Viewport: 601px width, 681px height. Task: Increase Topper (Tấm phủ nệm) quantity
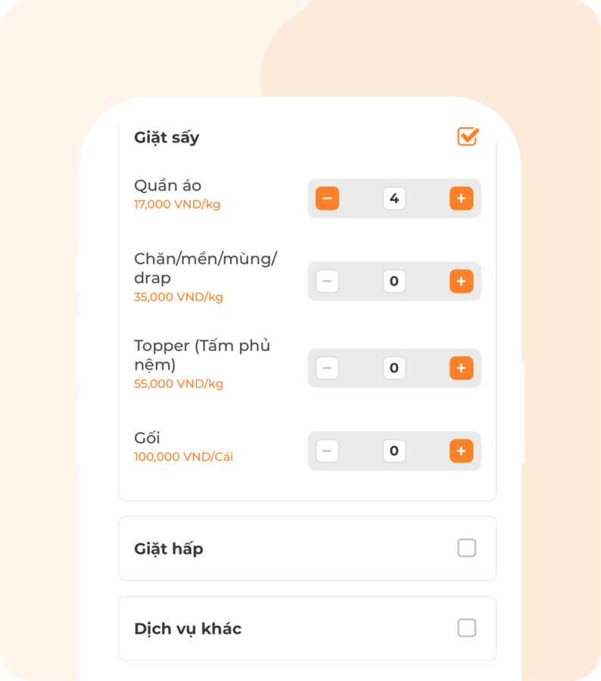click(x=461, y=368)
